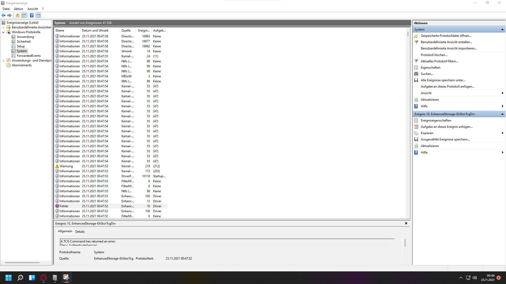Click Ereigniseigenschaften action link

pos(436,120)
